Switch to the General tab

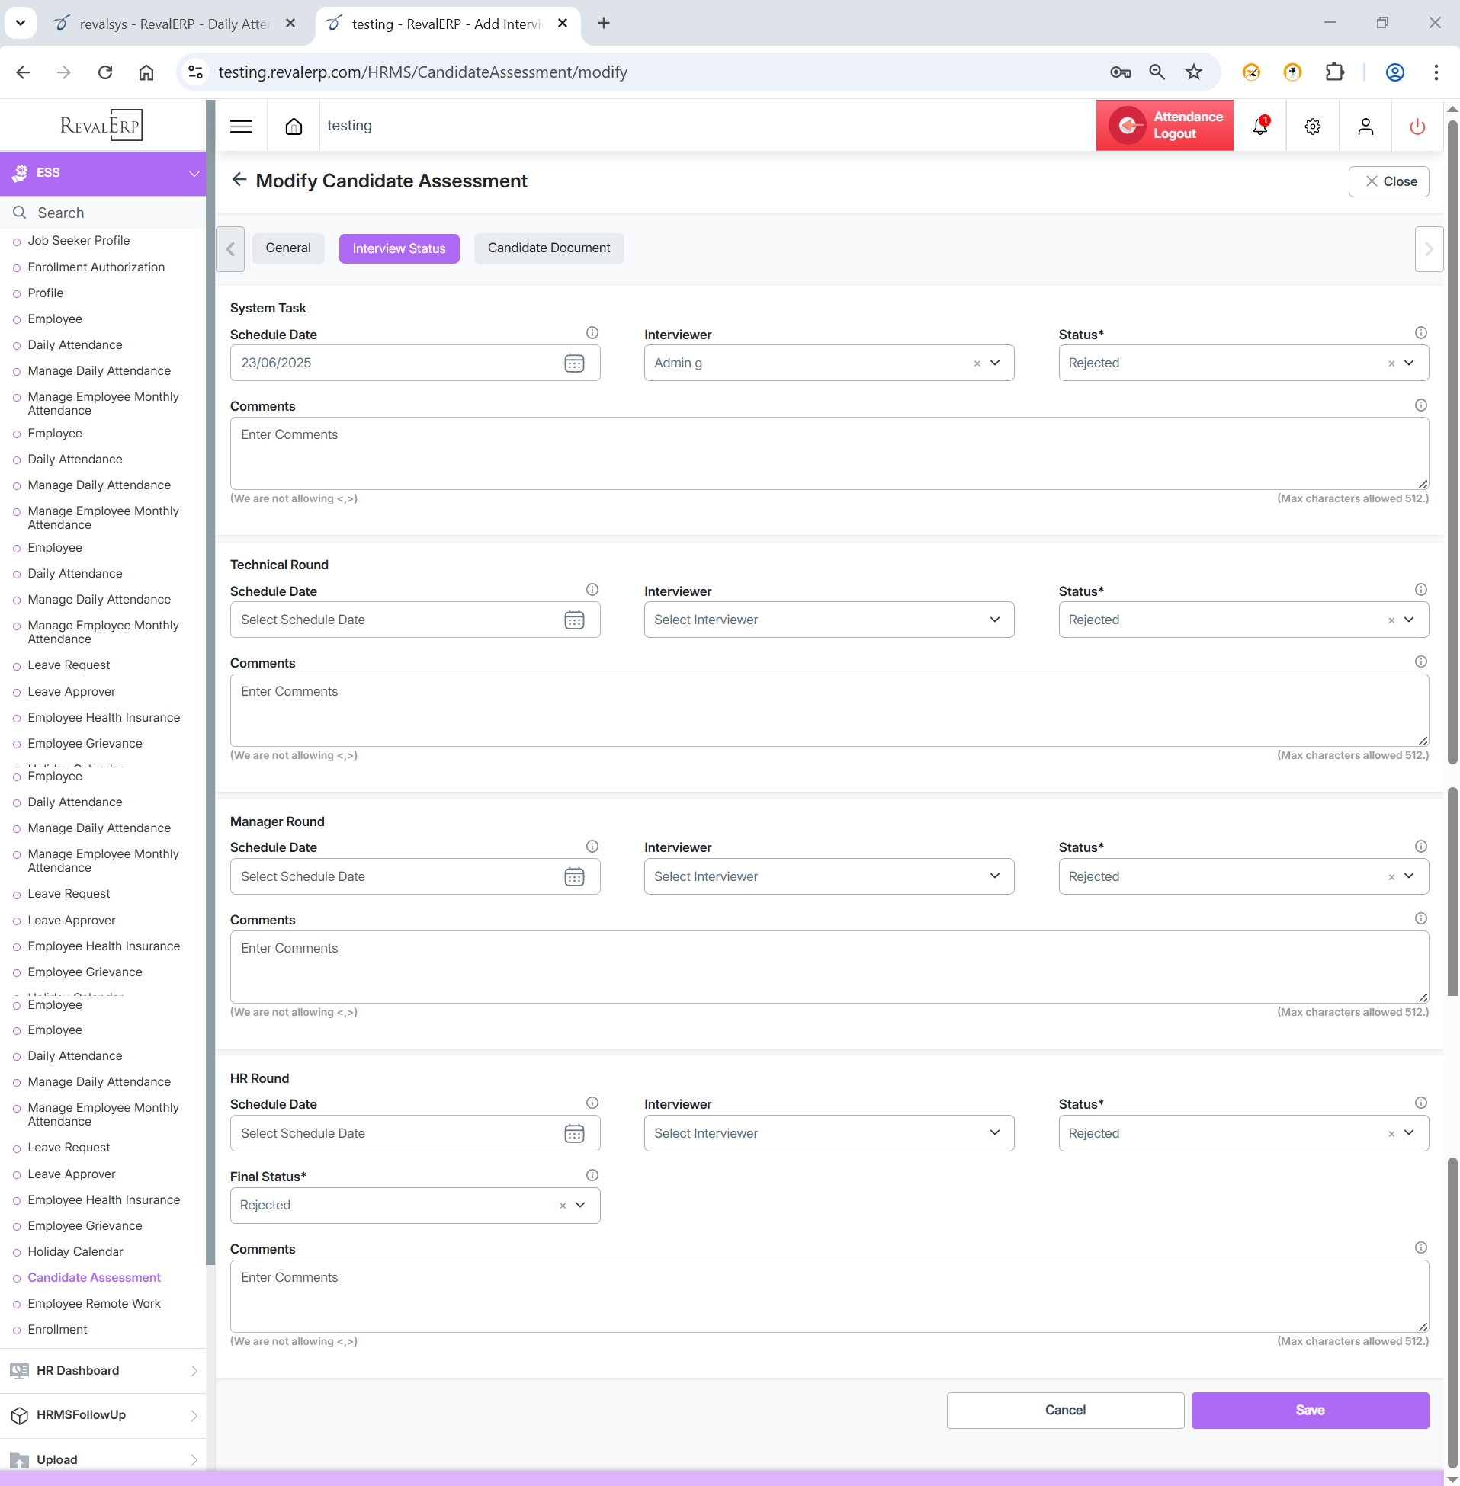tap(287, 248)
